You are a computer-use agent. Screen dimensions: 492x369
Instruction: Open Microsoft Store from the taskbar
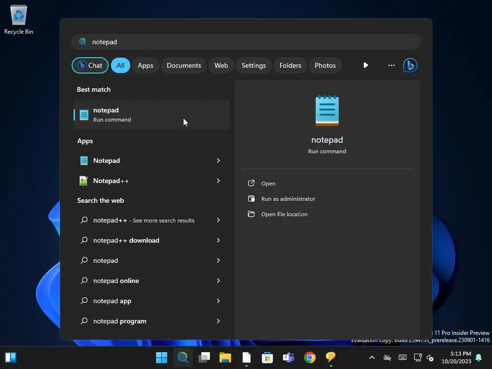267,357
